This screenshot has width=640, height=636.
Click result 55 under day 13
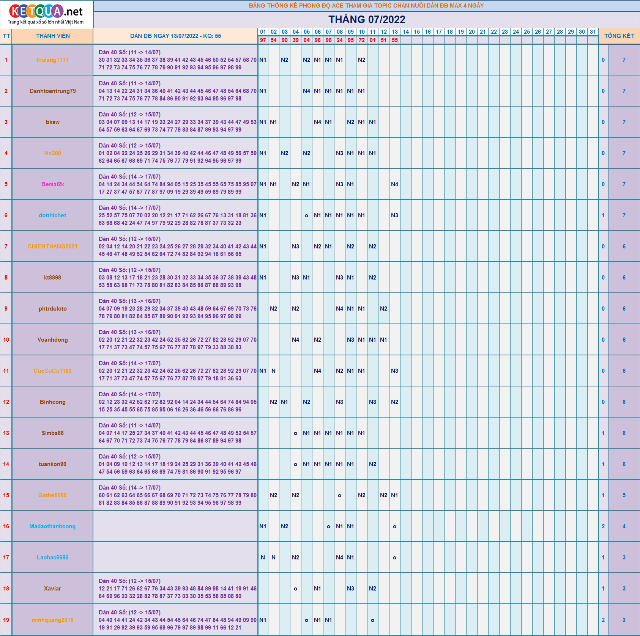pos(395,40)
